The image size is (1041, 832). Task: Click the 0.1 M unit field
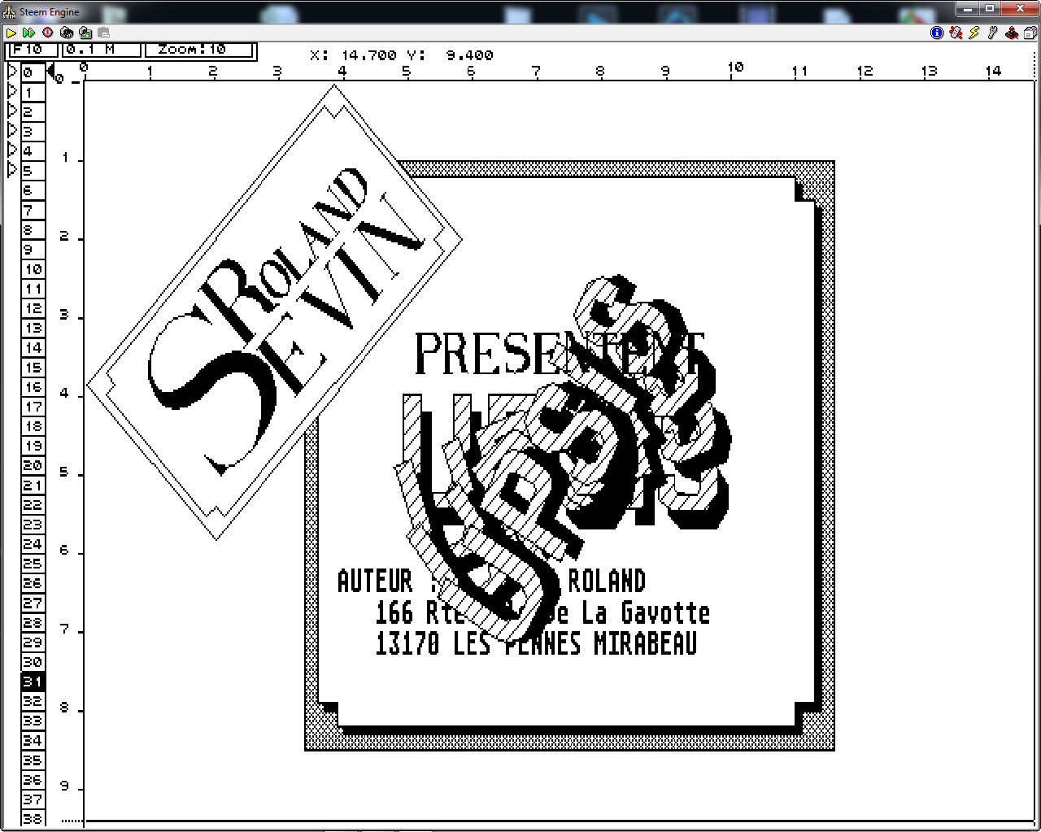(101, 50)
